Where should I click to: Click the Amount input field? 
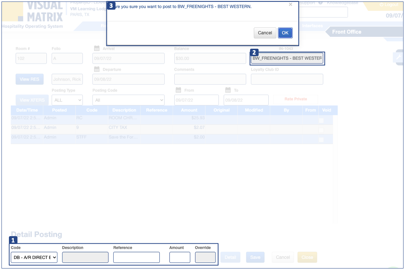click(x=179, y=257)
